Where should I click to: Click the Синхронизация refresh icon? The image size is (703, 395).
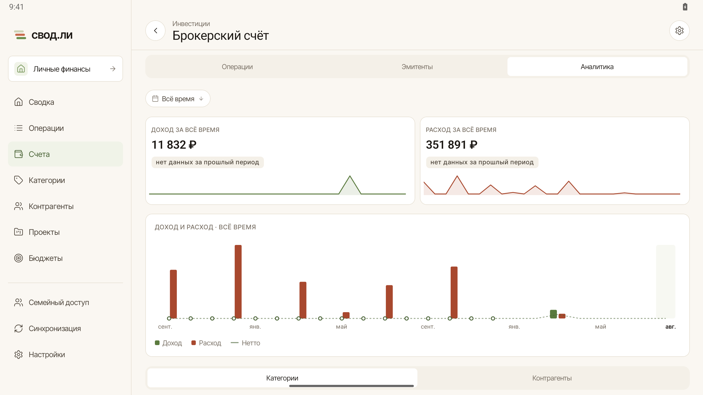coord(18,328)
